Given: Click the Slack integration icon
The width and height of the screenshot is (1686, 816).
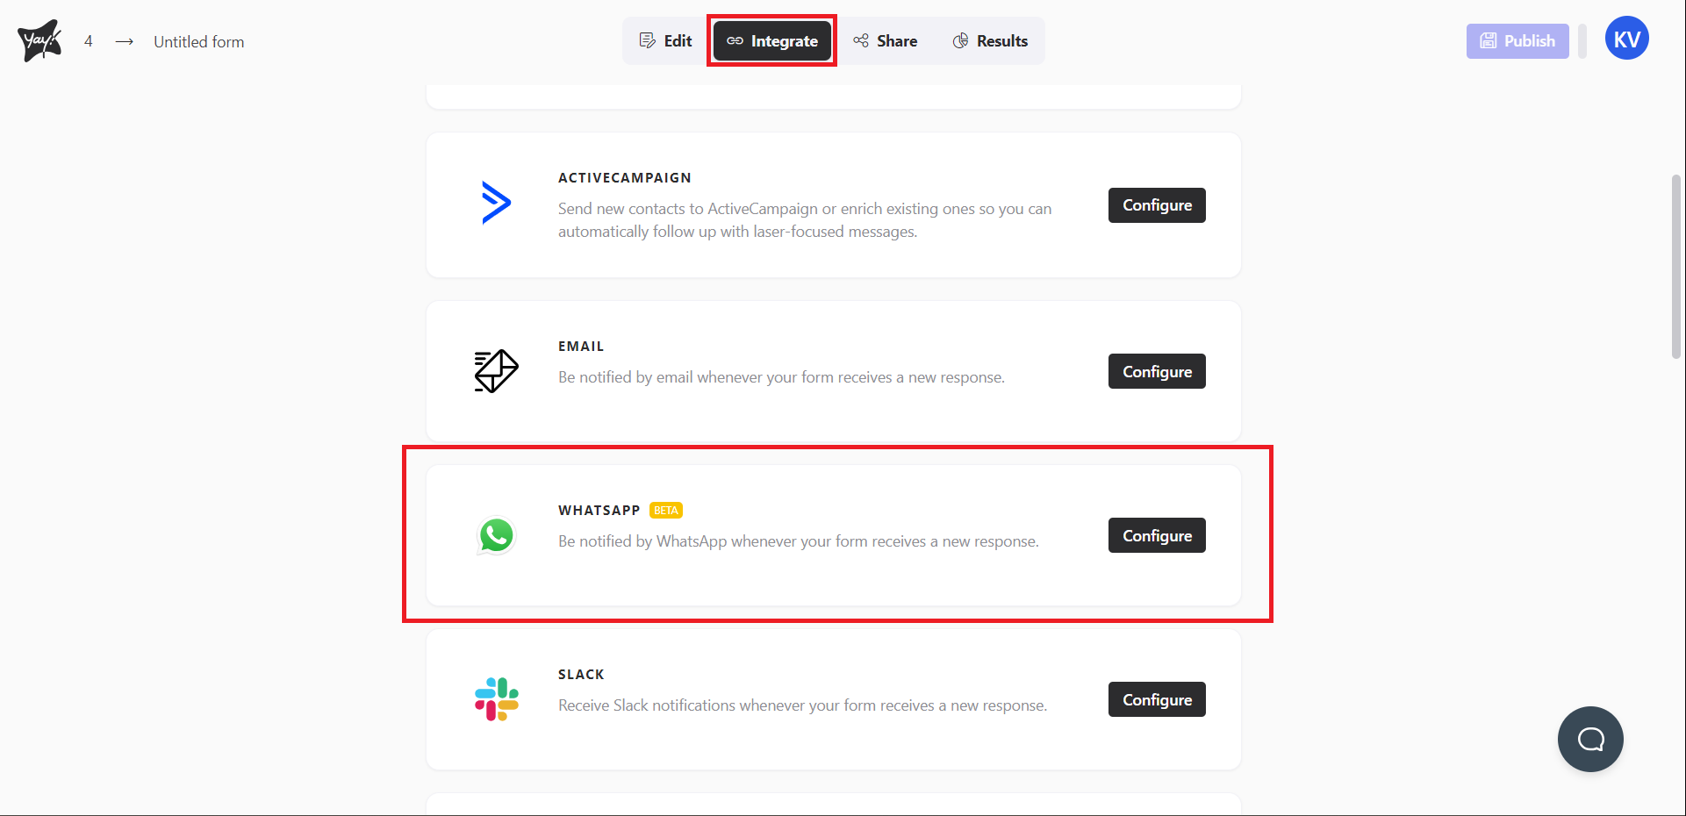Looking at the screenshot, I should click(x=496, y=699).
